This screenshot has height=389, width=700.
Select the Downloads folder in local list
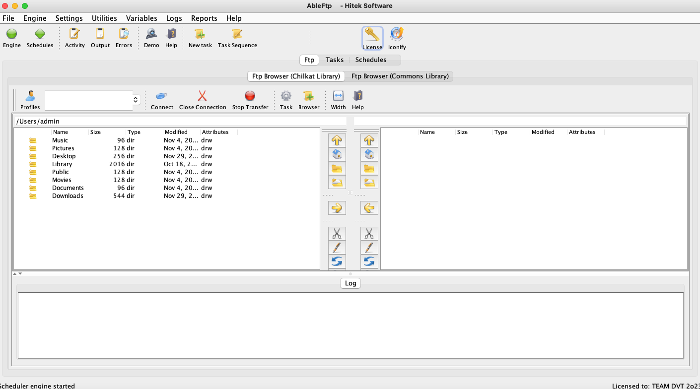(x=68, y=196)
